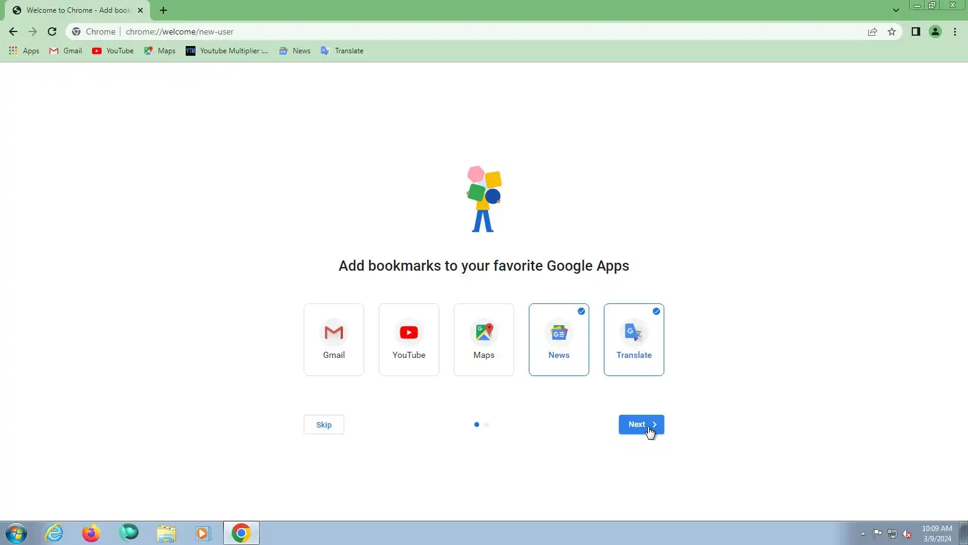Image resolution: width=968 pixels, height=545 pixels.
Task: Go back to the previous page
Action: click(x=13, y=31)
